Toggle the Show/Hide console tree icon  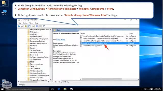point(29,26)
